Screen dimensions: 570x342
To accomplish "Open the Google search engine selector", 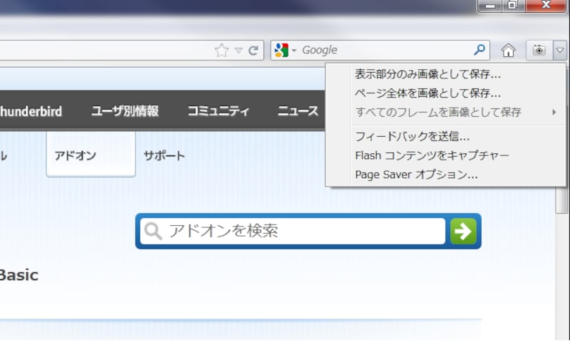I will point(286,50).
